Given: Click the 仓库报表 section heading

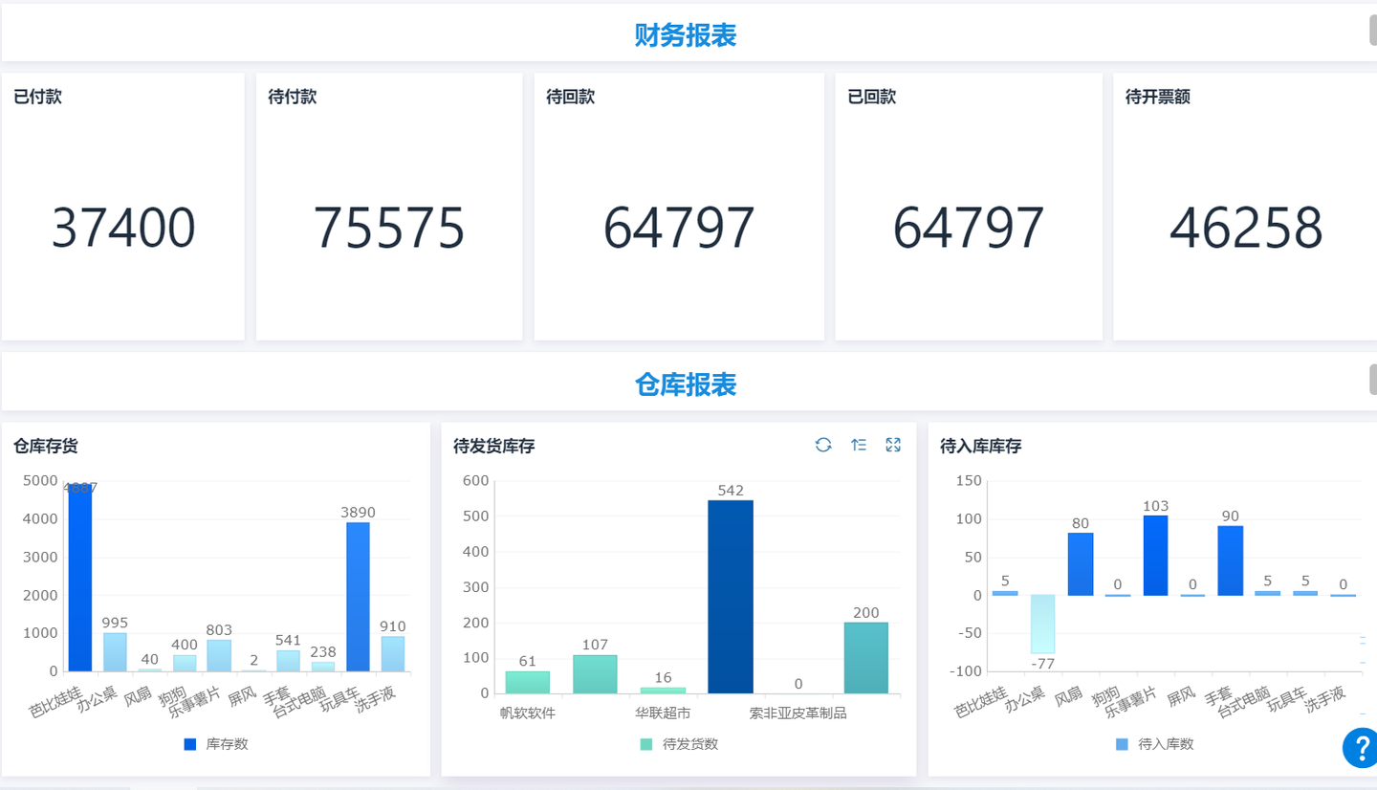Looking at the screenshot, I should click(x=686, y=384).
